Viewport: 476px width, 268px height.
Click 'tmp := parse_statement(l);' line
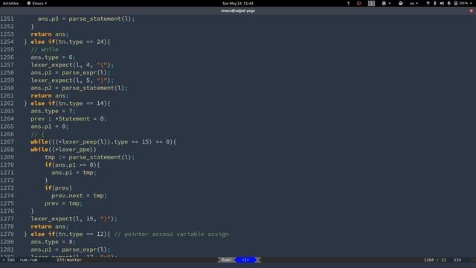(x=89, y=157)
